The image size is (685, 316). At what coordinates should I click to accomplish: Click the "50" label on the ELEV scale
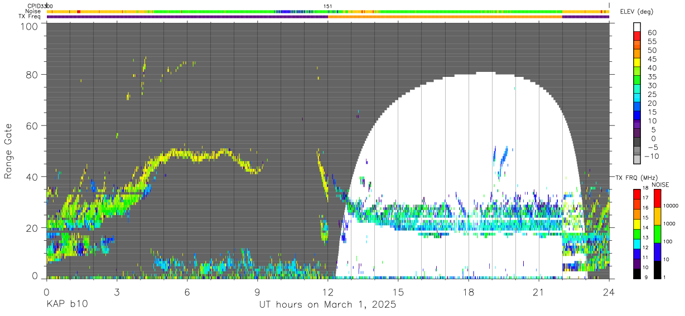tap(652, 50)
